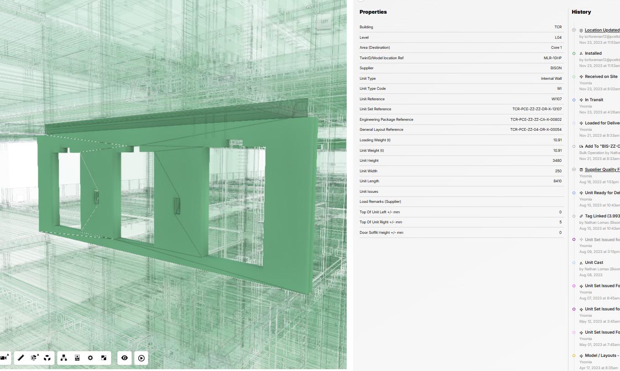620x371 pixels.
Task: Click the Load Remarks (Supplier) row
Action: coord(461,201)
